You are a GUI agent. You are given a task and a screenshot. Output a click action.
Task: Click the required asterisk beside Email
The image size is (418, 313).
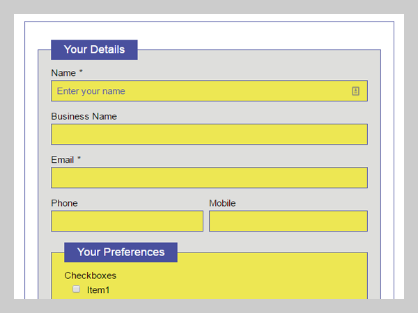[x=79, y=159]
